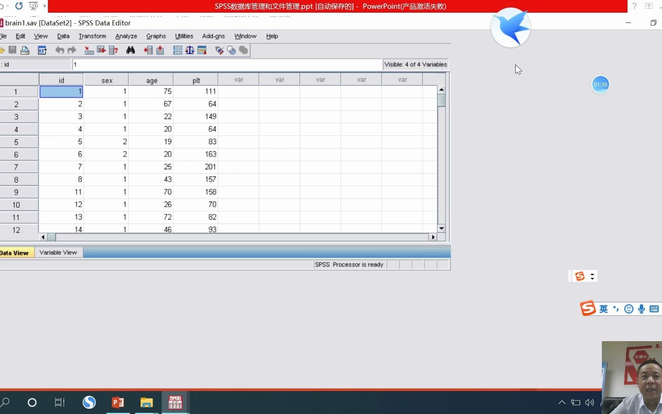Switch to the Variable View tab

coord(58,252)
